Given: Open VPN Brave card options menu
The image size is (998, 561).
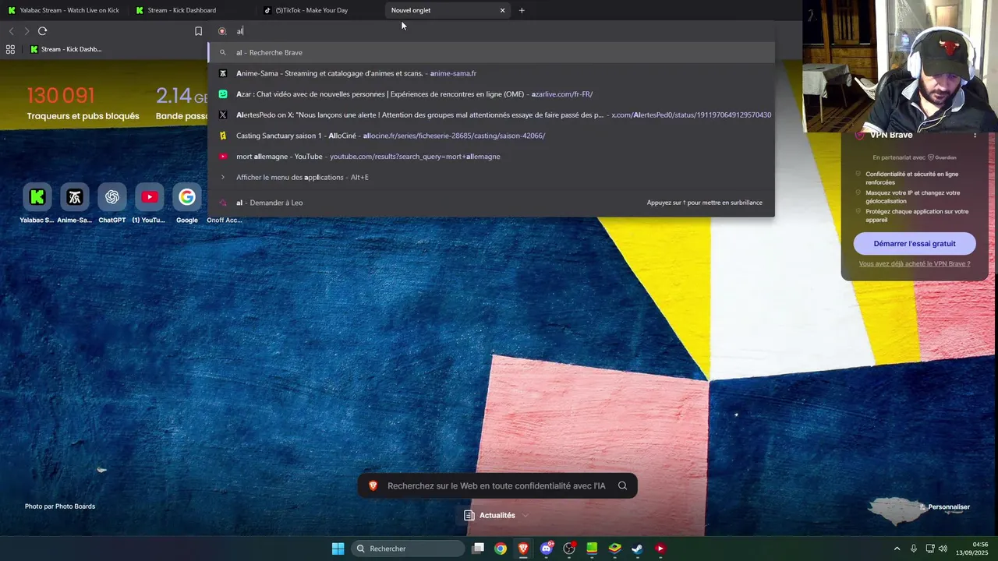Looking at the screenshot, I should point(975,135).
